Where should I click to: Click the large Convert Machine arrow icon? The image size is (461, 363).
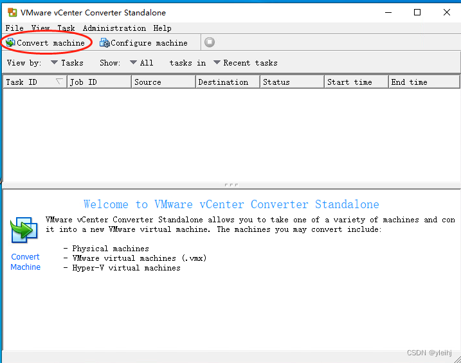click(24, 230)
